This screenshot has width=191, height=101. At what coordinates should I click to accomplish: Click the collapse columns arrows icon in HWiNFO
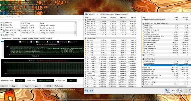coord(91,91)
